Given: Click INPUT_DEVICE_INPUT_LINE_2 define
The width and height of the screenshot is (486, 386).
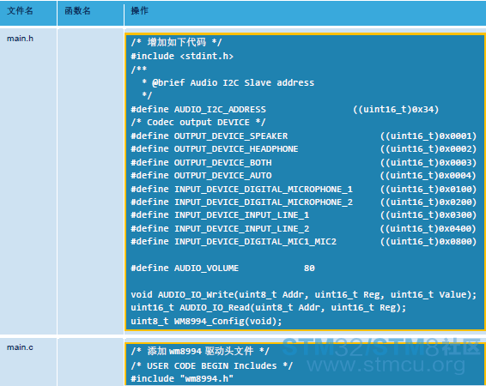Looking at the screenshot, I should click(303, 229).
